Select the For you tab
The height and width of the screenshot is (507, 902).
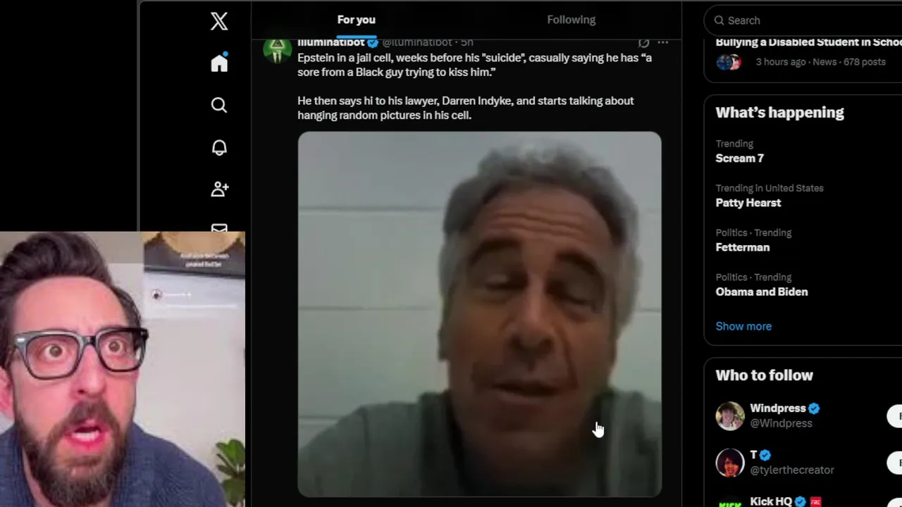(x=356, y=20)
